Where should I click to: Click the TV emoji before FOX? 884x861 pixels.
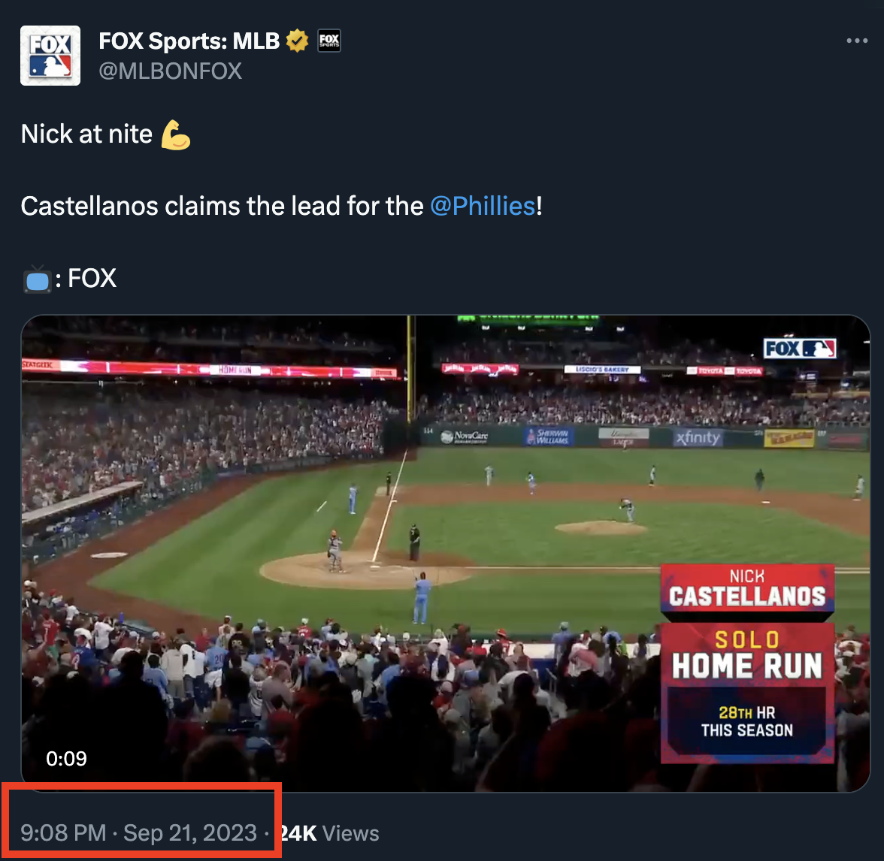tap(36, 279)
